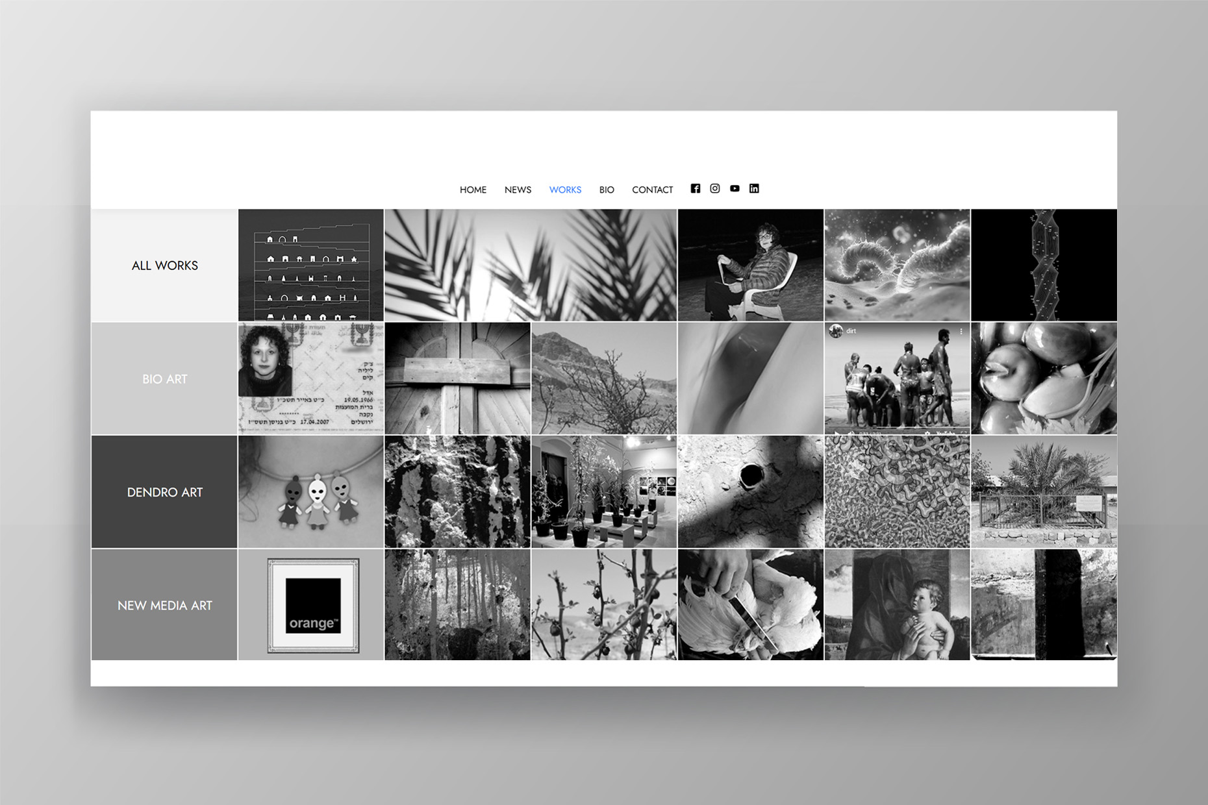Open the Instagram social icon
This screenshot has width=1208, height=805.
pos(714,188)
